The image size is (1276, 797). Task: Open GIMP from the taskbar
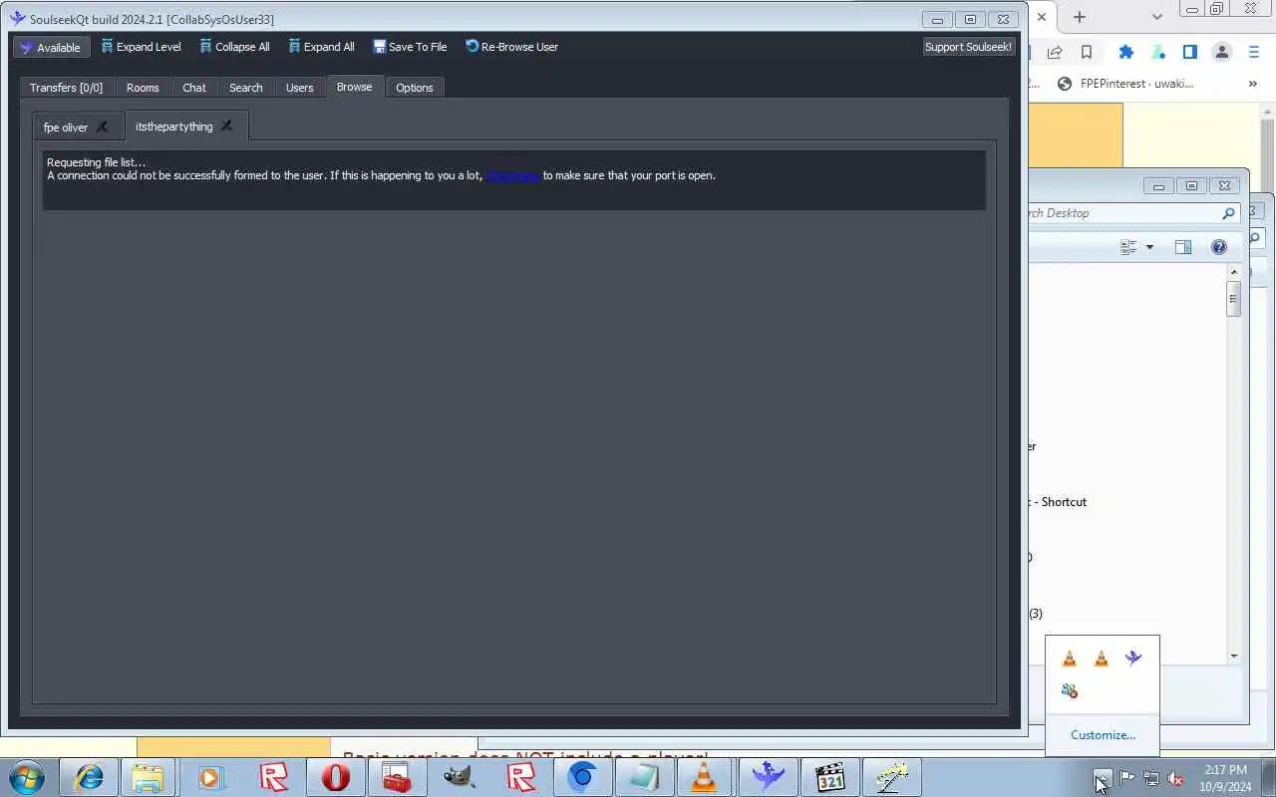[459, 777]
